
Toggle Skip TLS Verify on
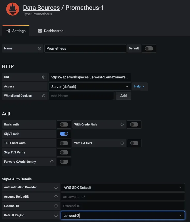pyautogui.click(x=64, y=152)
